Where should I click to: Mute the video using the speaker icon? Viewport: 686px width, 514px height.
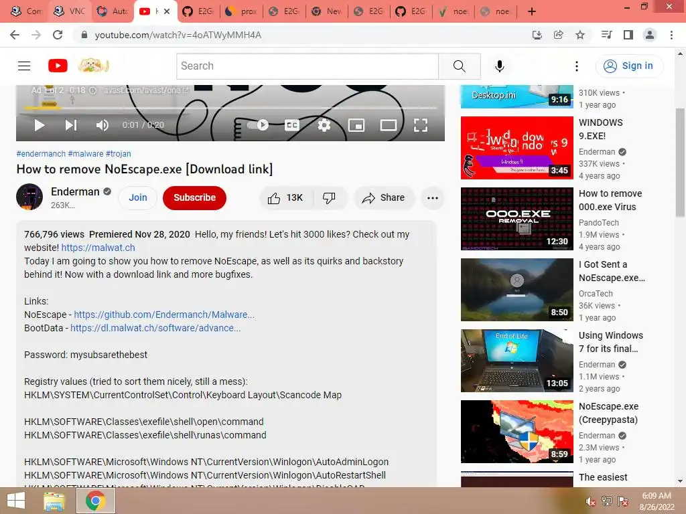(102, 125)
